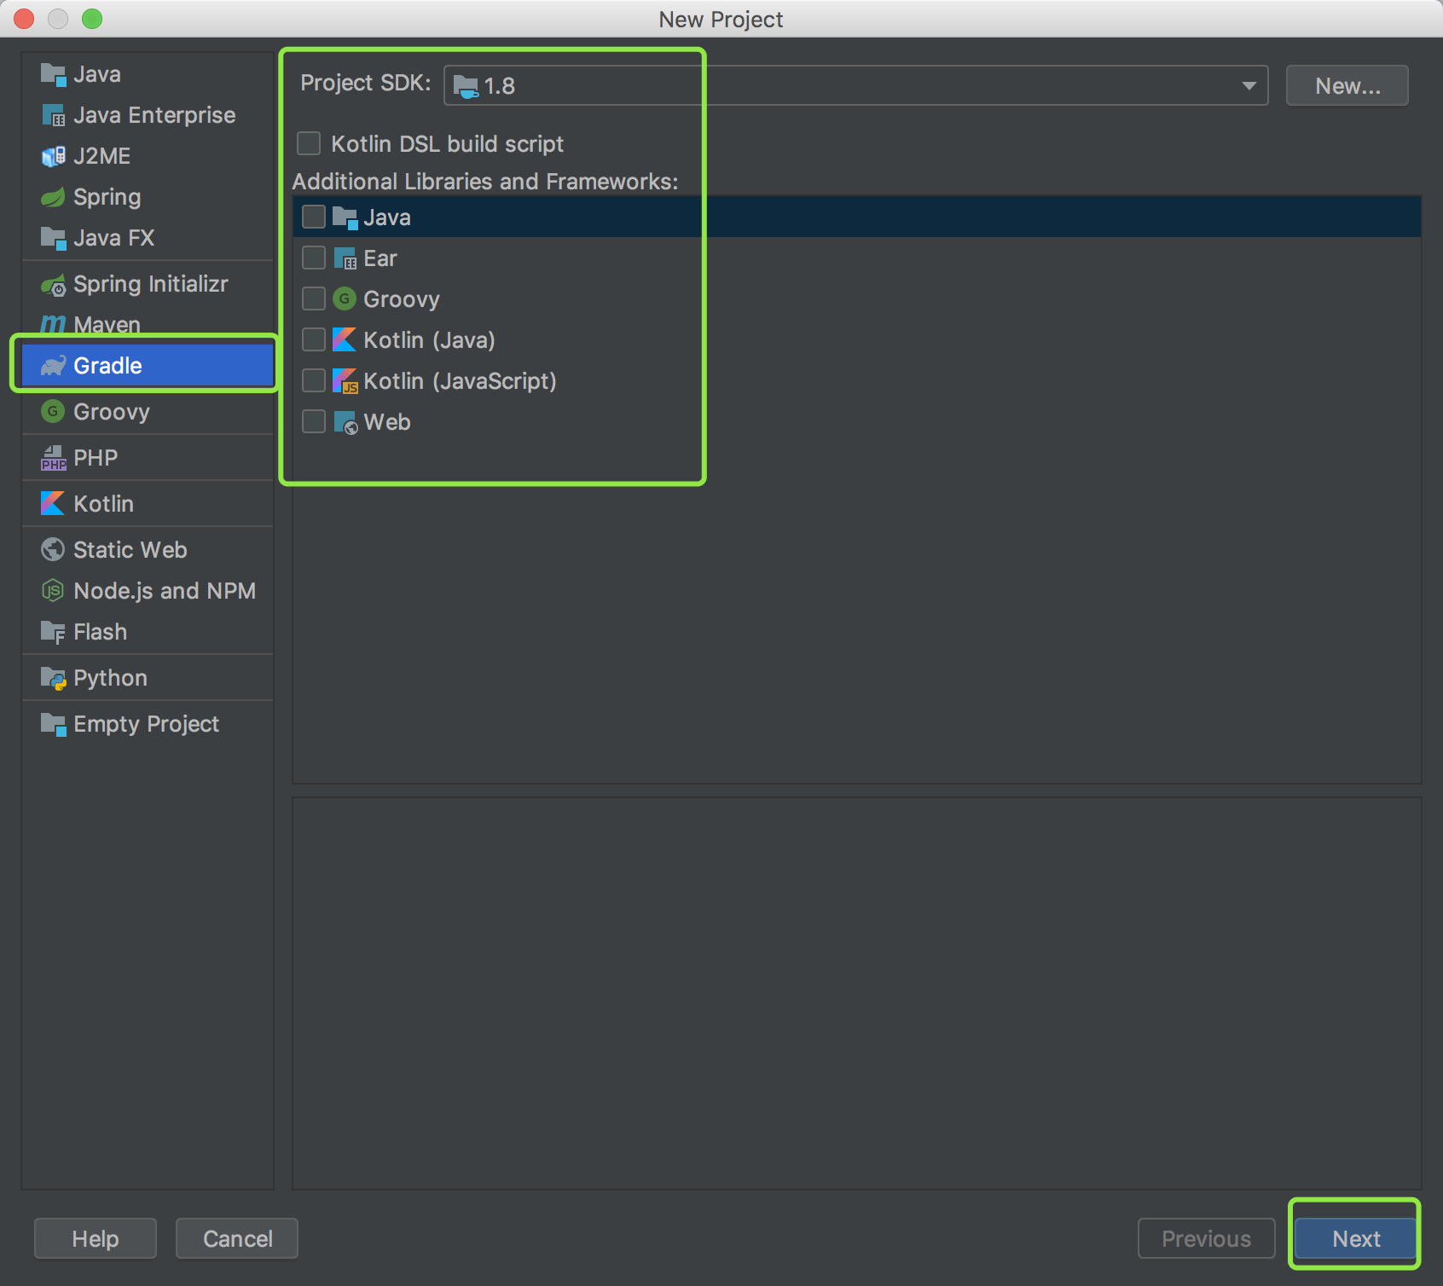Click the Kotlin logo icon in sidebar
Screen dimensions: 1443x1286
pyautogui.click(x=53, y=504)
